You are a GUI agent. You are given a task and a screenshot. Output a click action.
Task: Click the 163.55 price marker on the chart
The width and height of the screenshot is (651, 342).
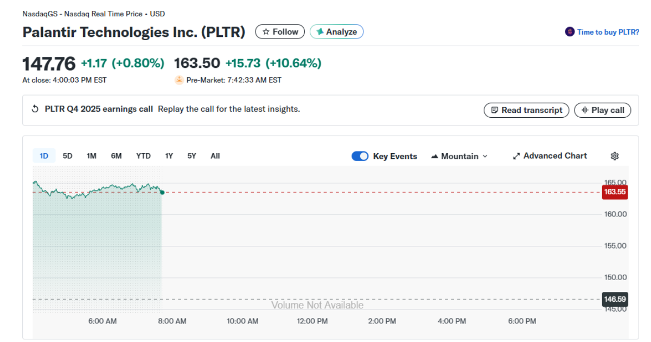tap(615, 192)
